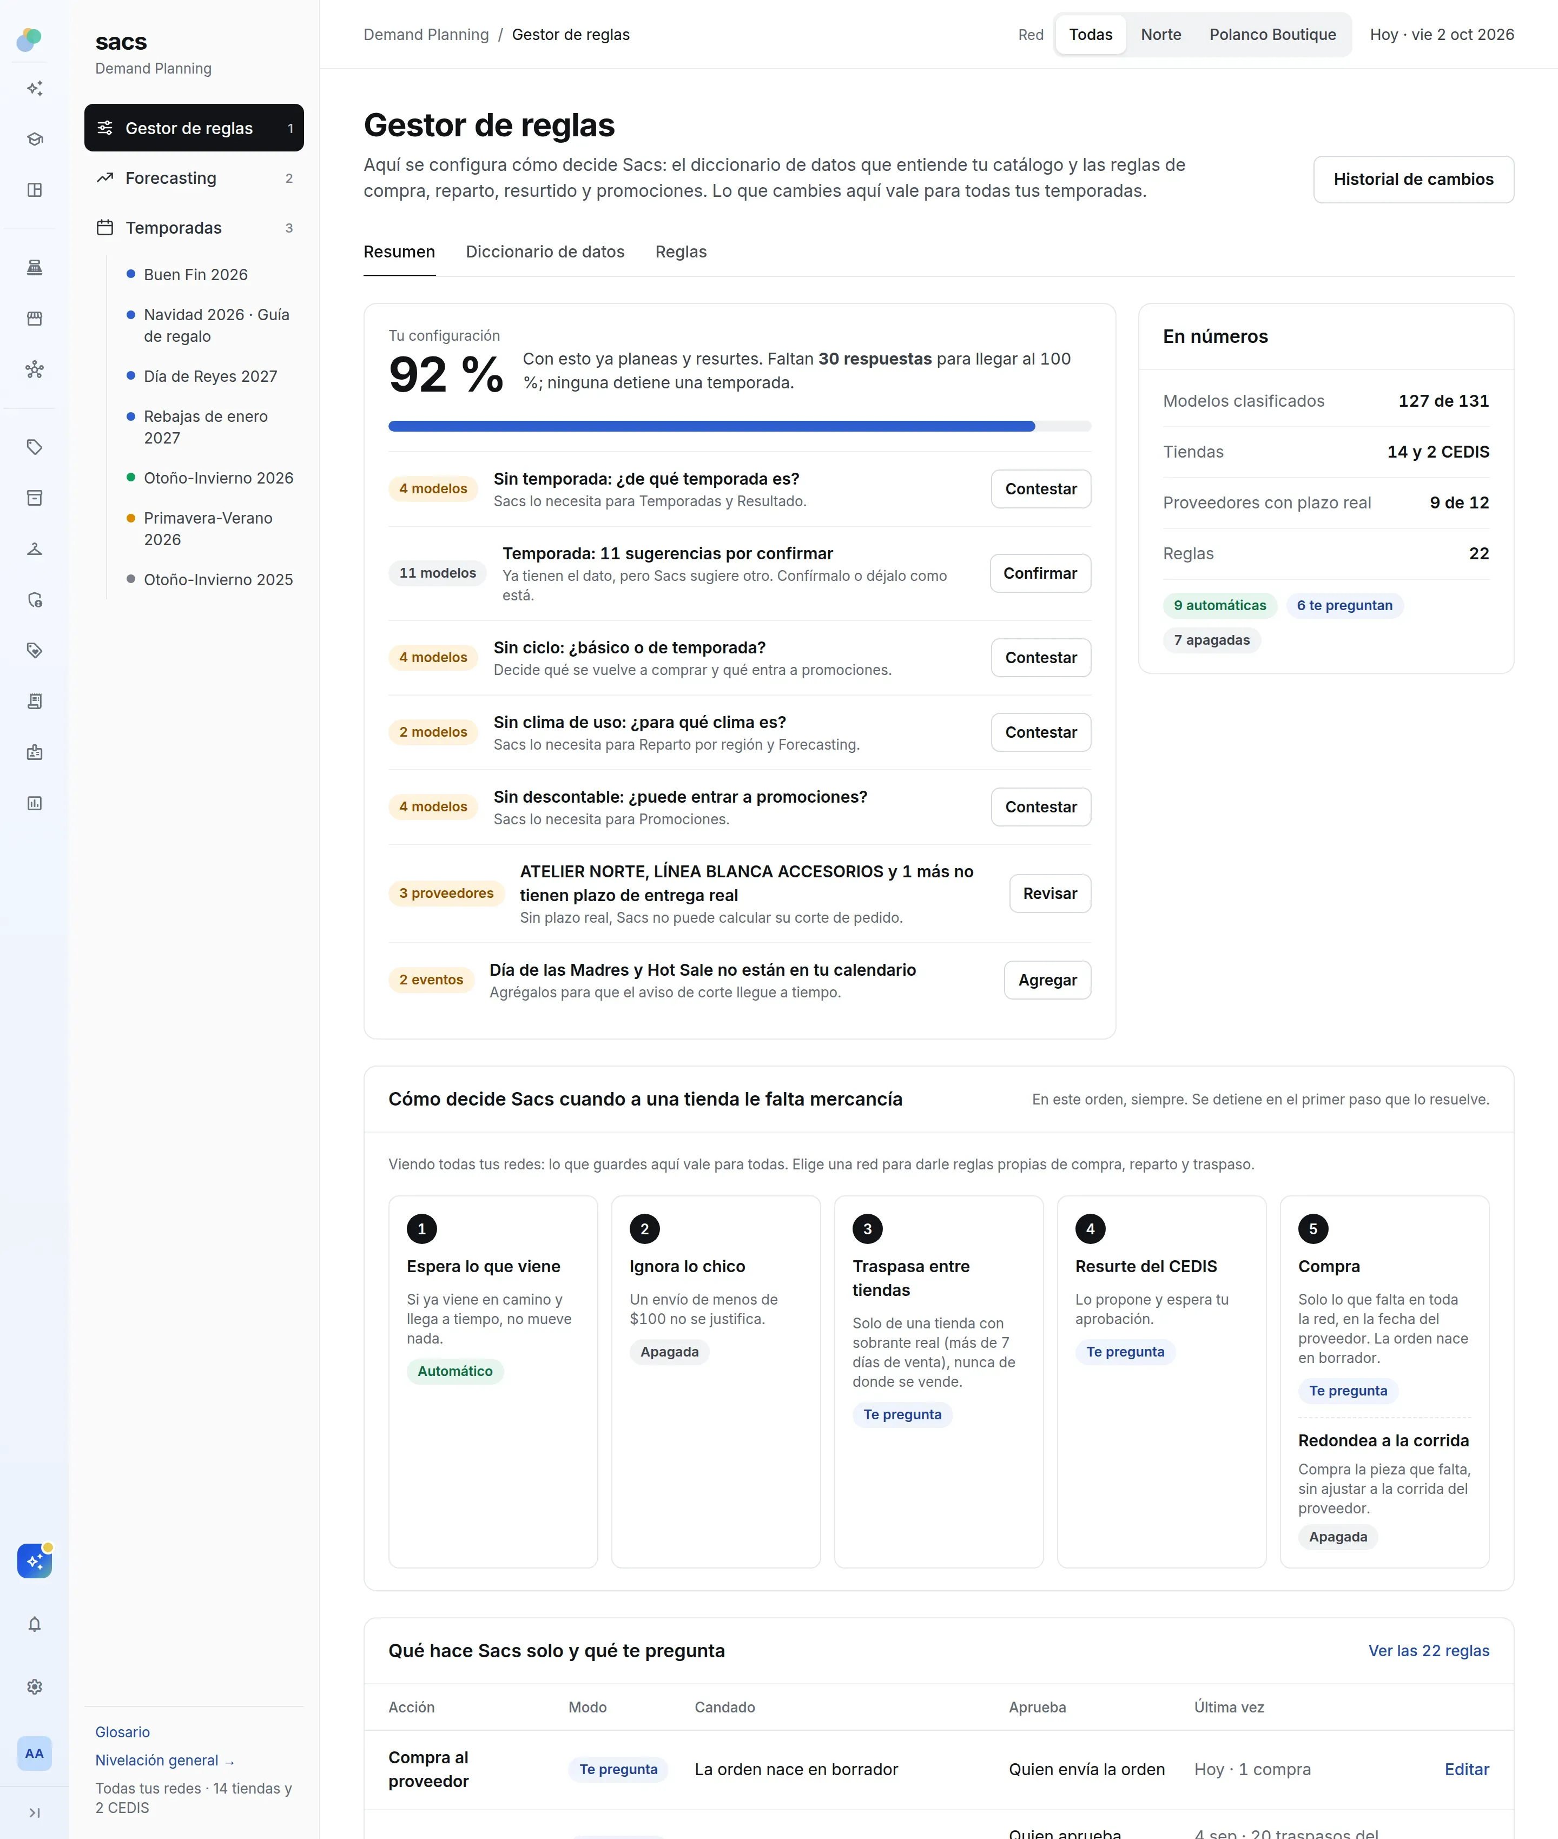This screenshot has height=1839, width=1558.
Task: Open Forecasting in the sidebar
Action: pyautogui.click(x=194, y=178)
